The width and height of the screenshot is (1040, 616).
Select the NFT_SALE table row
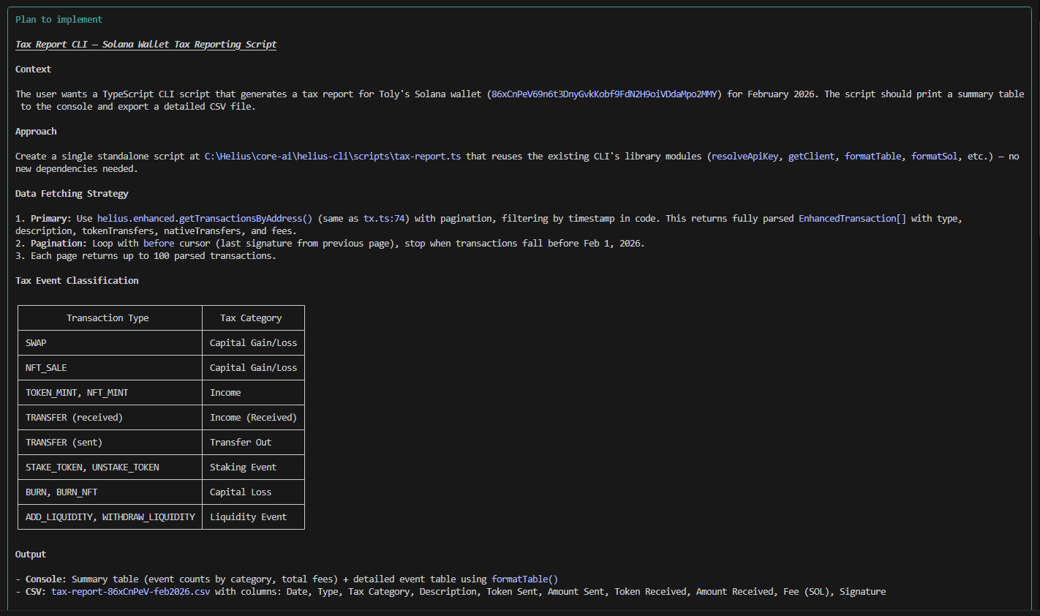point(45,367)
